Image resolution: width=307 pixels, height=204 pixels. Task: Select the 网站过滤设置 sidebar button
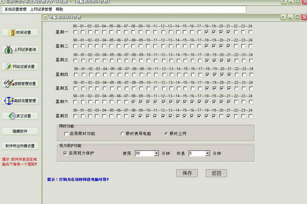pyautogui.click(x=20, y=67)
